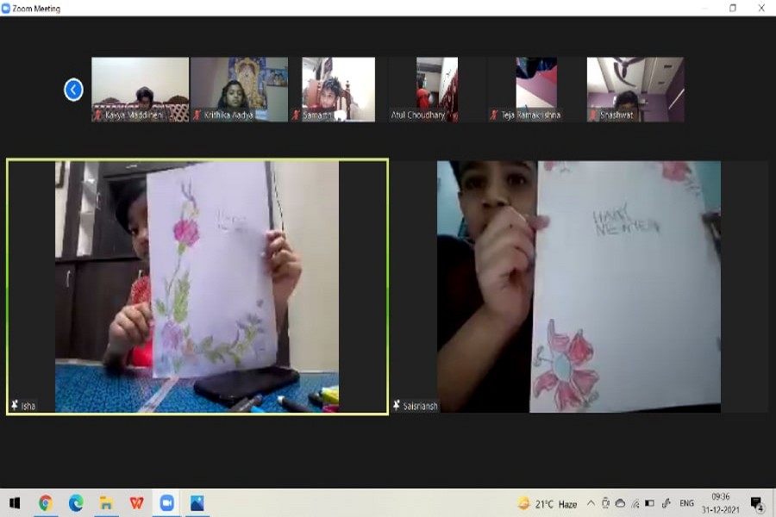Viewport: 776px width, 517px height.
Task: Open WPS Office from the taskbar
Action: point(136,503)
